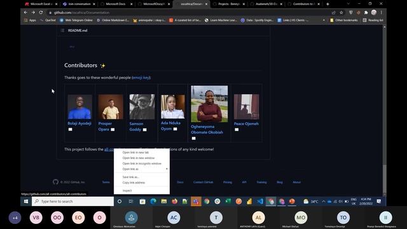Viewport: 407px width, 229px height.
Task: Open Microsoft Teams on the taskbar
Action: coord(196,201)
